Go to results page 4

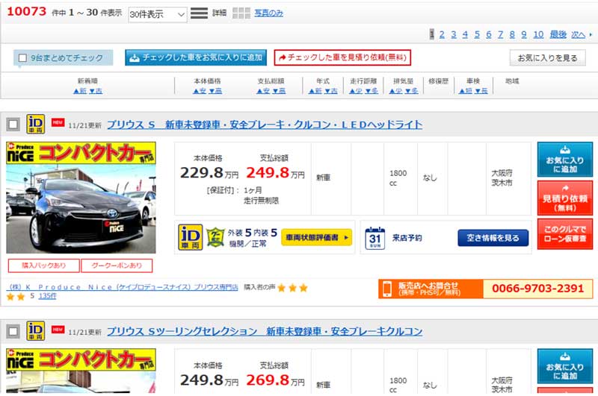coord(465,34)
